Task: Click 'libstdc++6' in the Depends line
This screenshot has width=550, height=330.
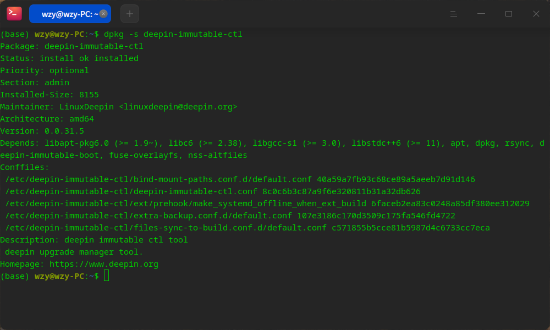Action: (x=376, y=143)
